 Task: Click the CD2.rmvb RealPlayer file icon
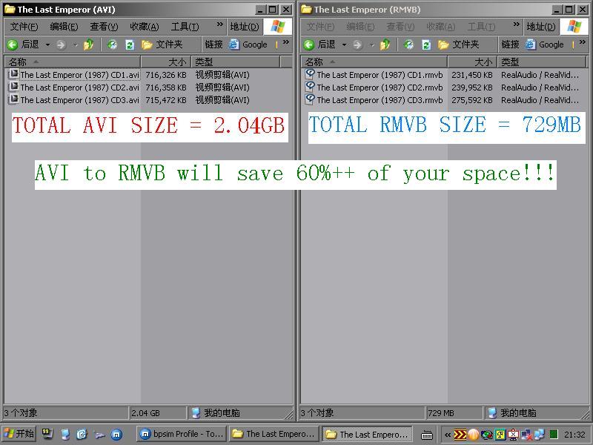[310, 86]
